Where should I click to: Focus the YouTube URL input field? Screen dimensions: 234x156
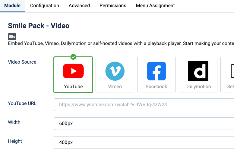144,105
